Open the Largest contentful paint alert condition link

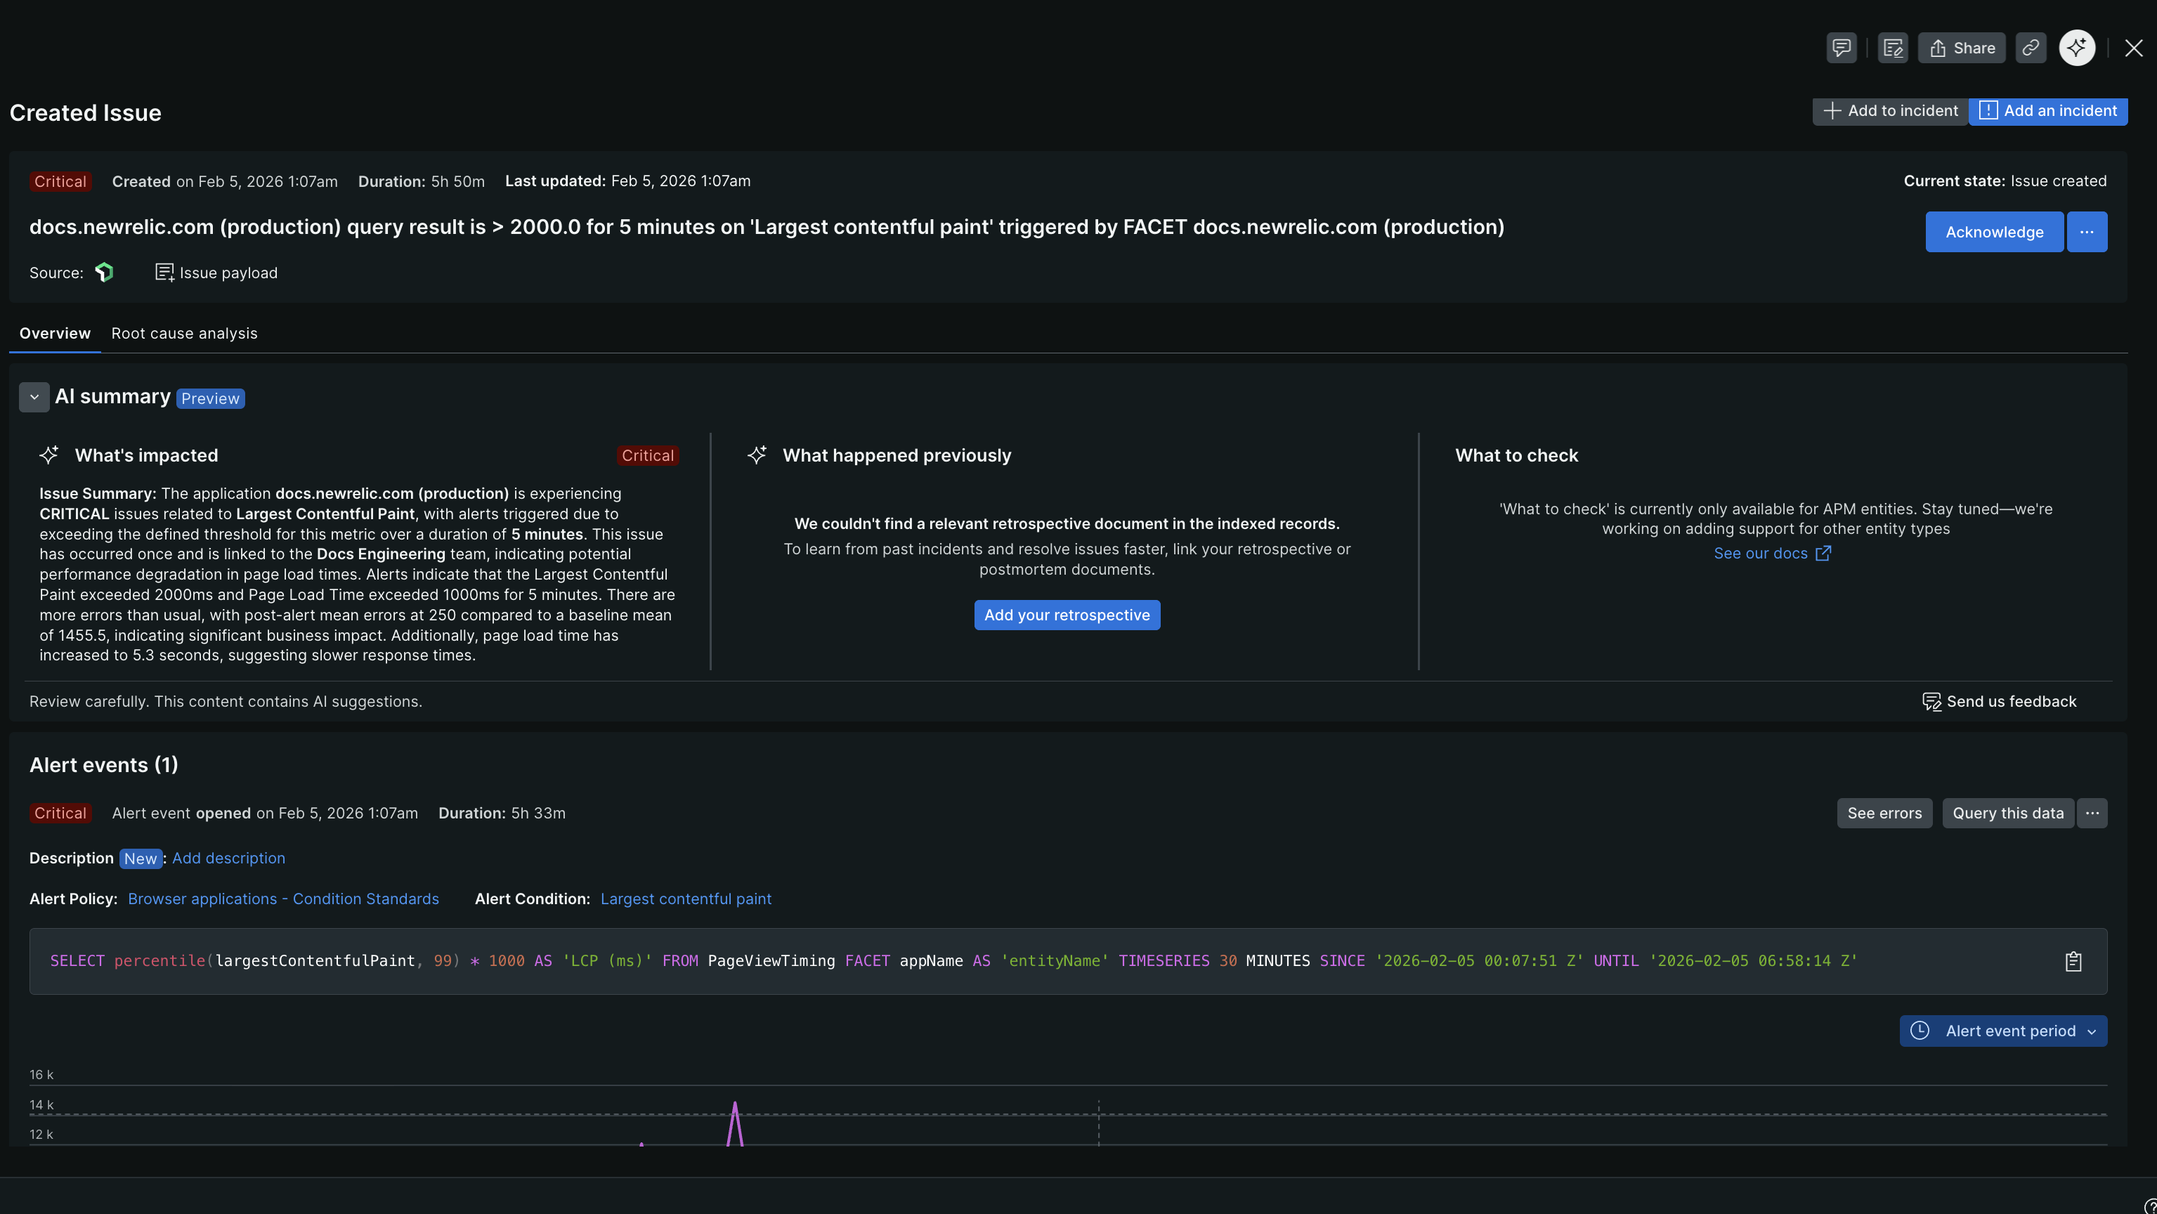click(686, 899)
